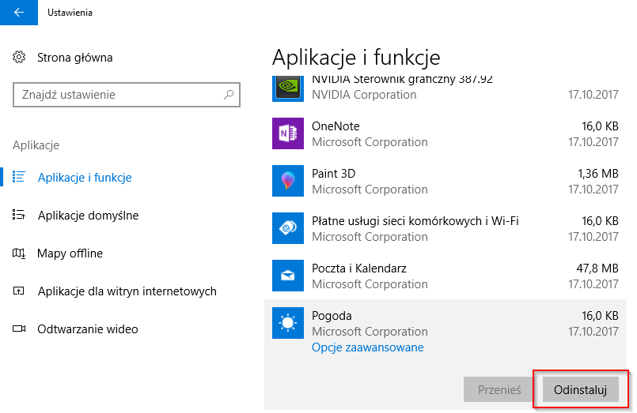The image size is (637, 413).
Task: Click the search magnifier icon
Action: tap(229, 95)
